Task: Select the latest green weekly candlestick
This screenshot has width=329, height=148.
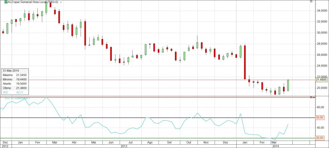Action: click(288, 85)
